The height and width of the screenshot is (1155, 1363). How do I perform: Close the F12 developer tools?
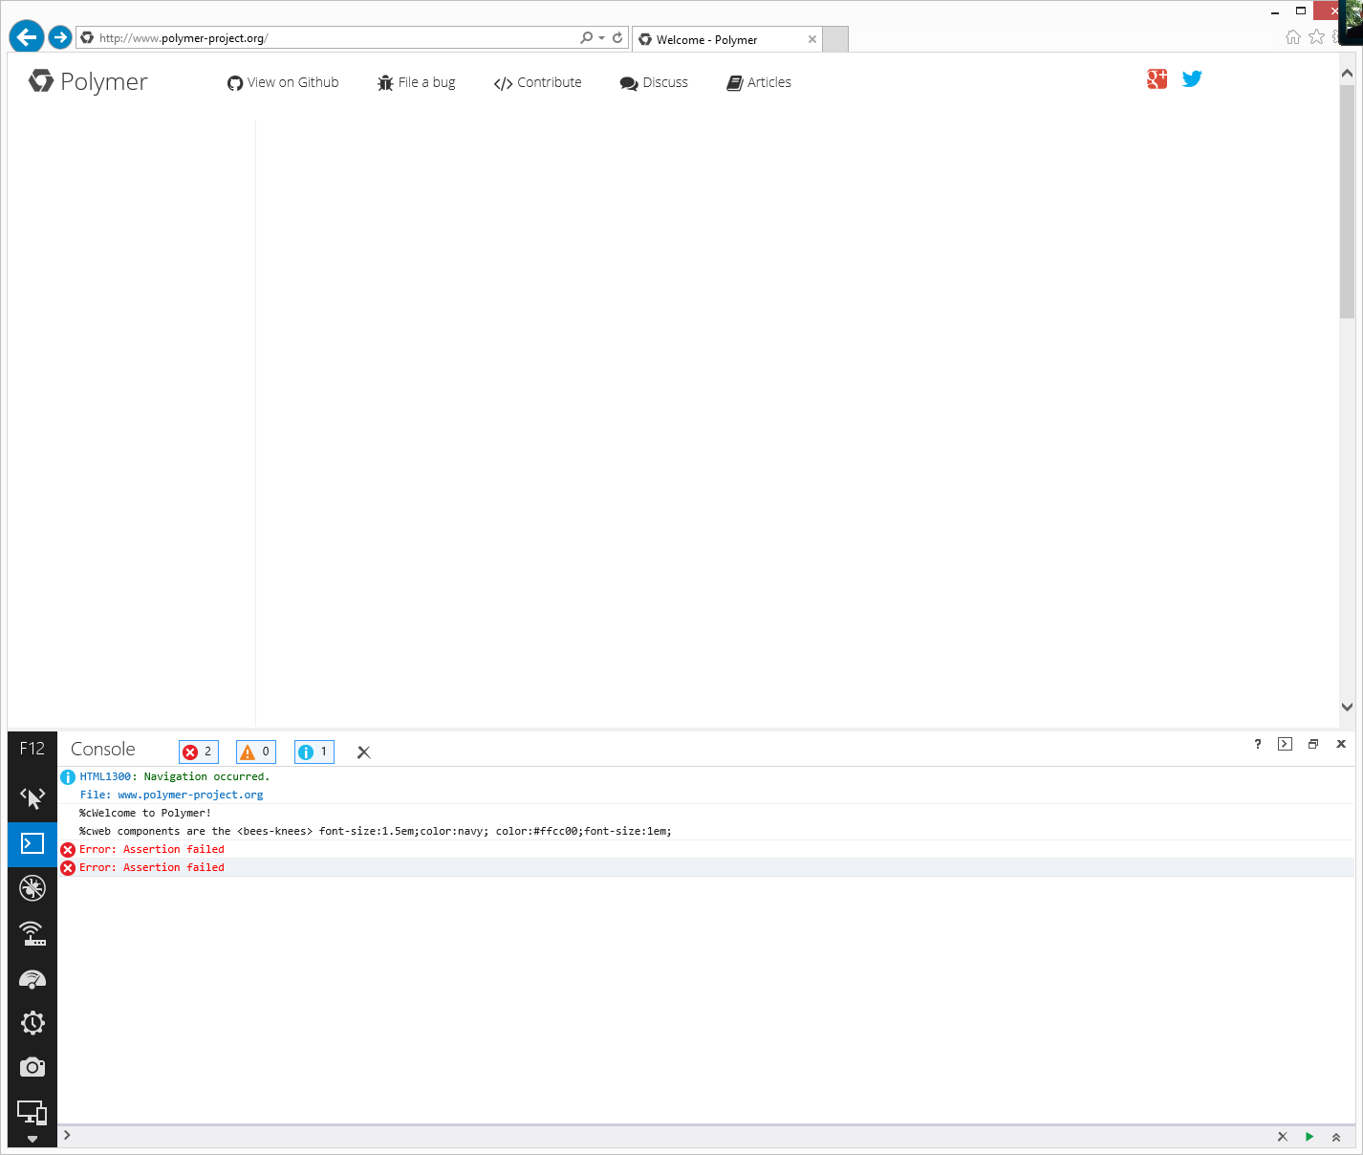pyautogui.click(x=1341, y=744)
